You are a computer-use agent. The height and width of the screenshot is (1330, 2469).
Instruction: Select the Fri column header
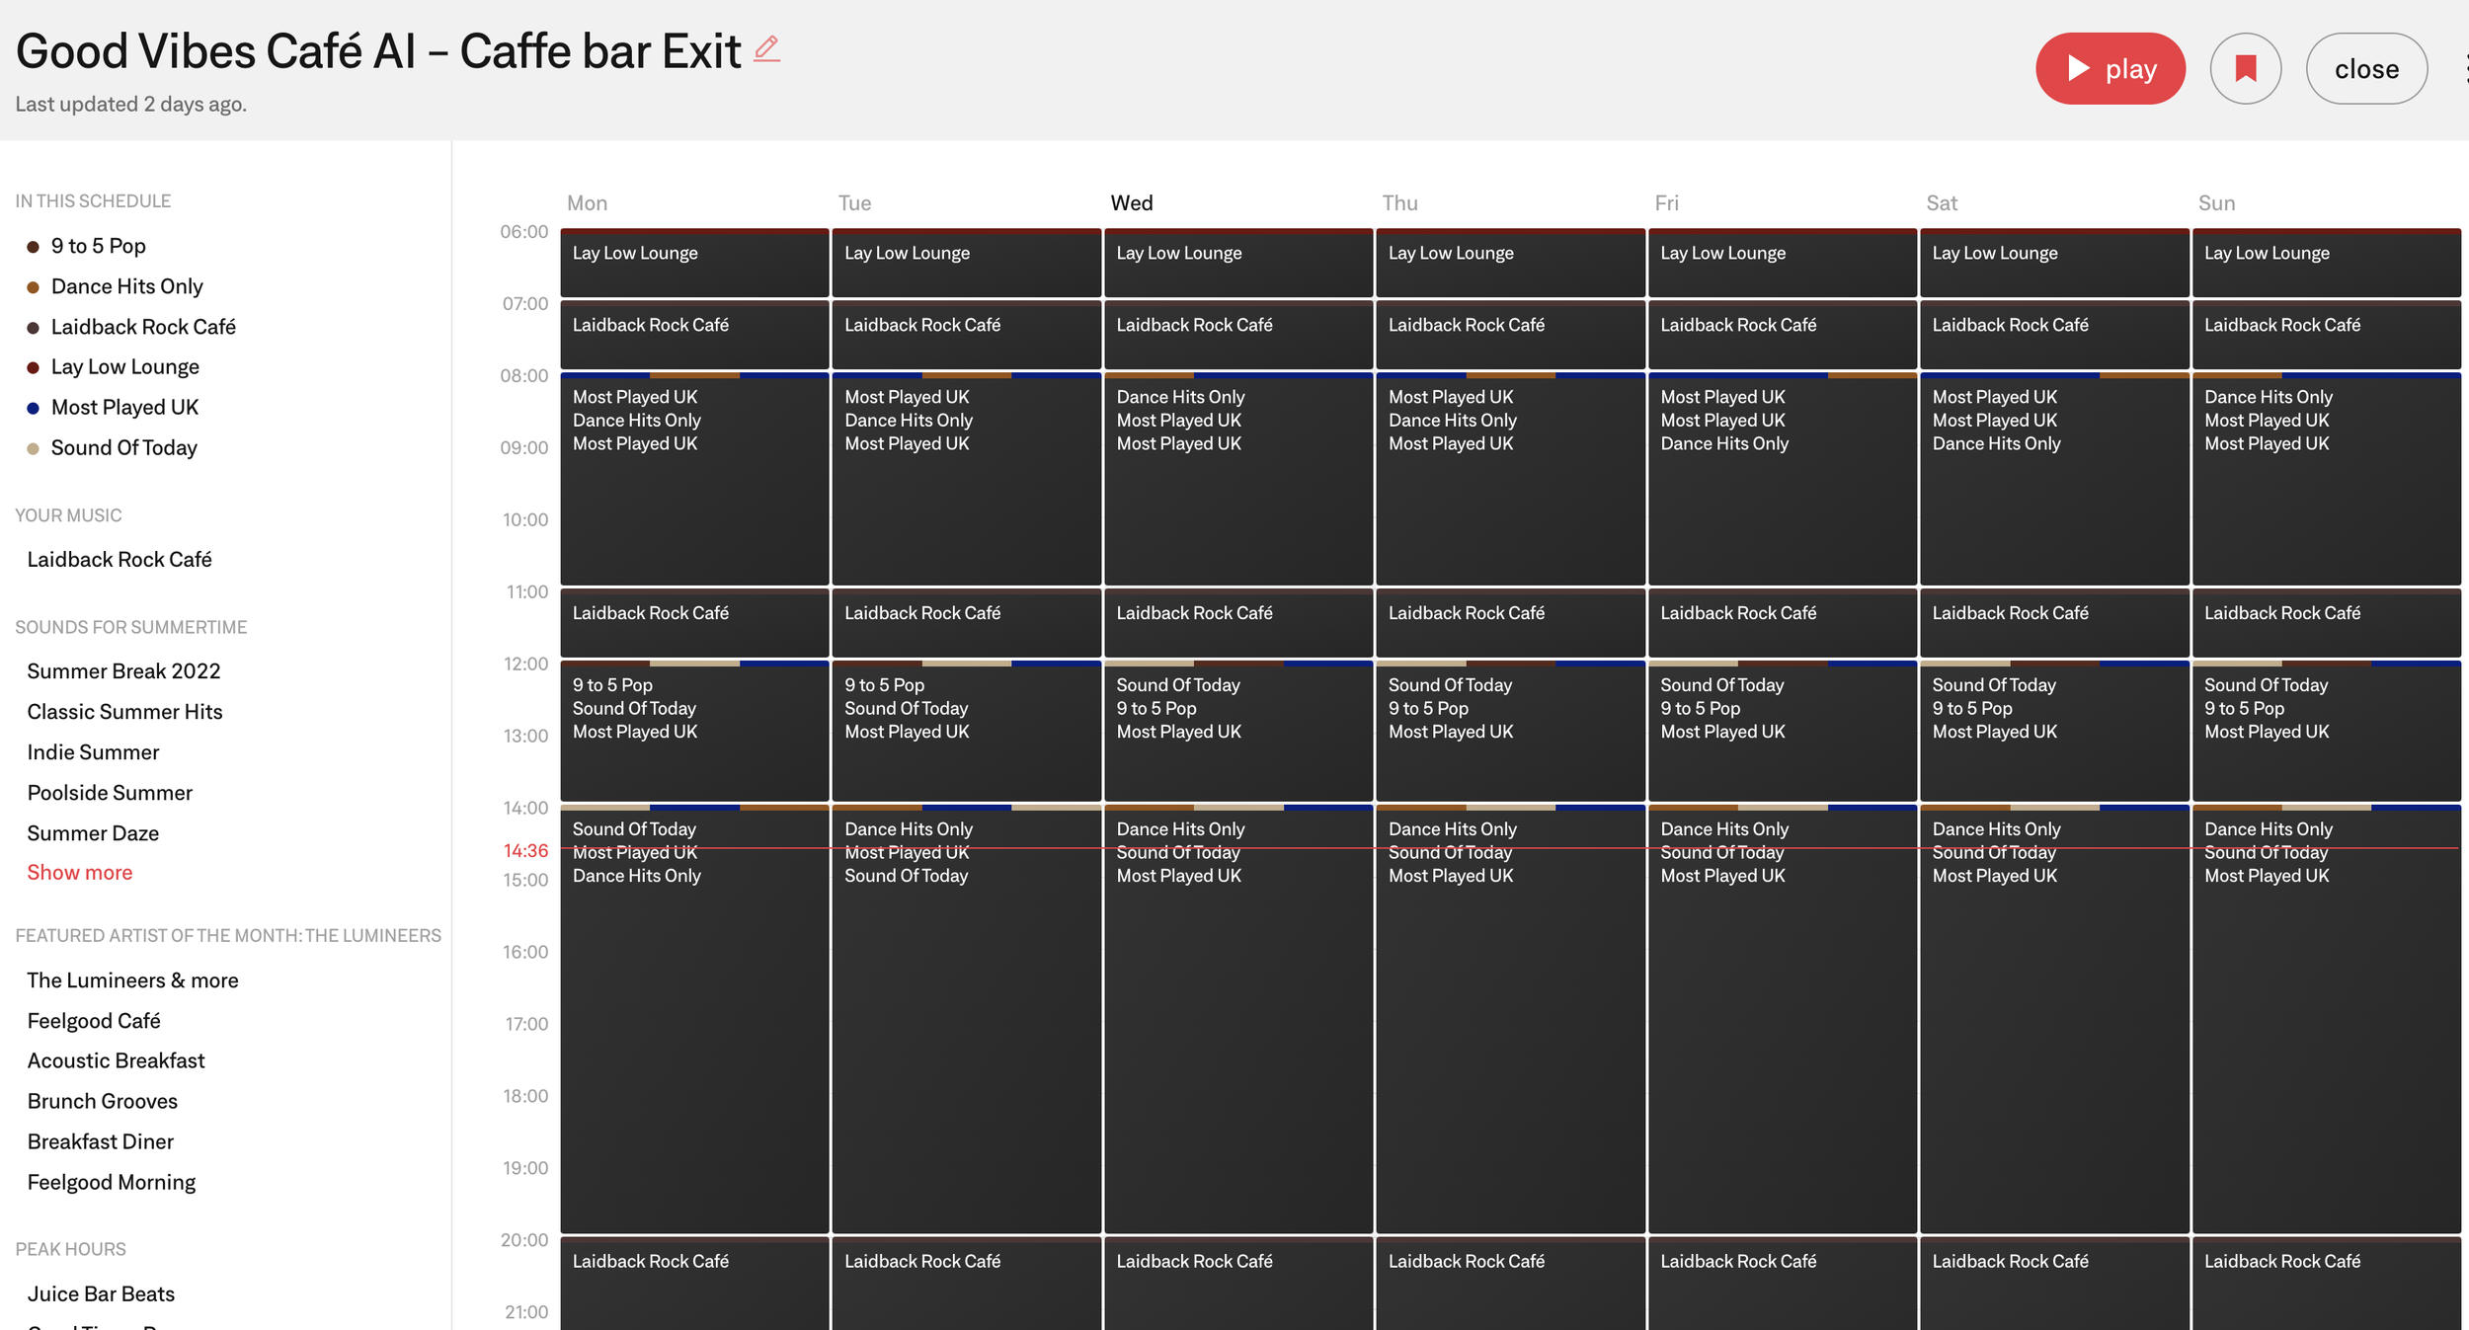(1666, 202)
